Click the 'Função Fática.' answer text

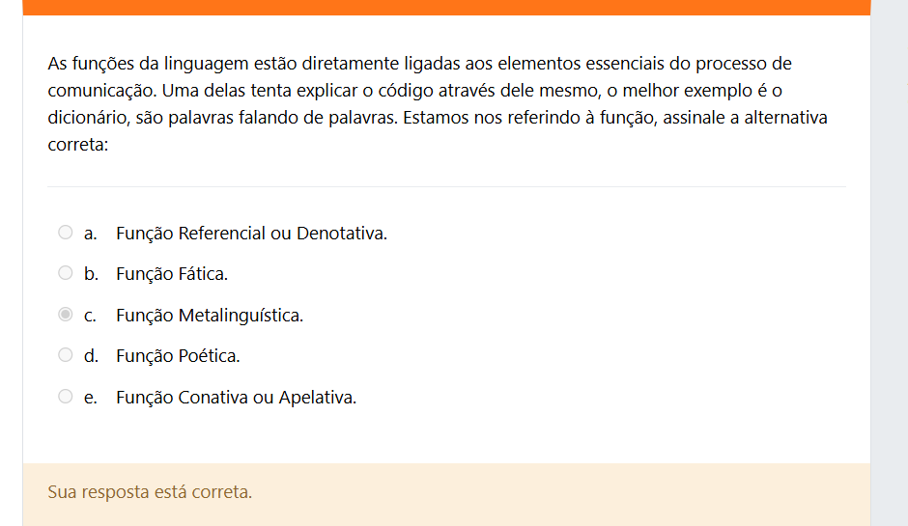pyautogui.click(x=172, y=274)
